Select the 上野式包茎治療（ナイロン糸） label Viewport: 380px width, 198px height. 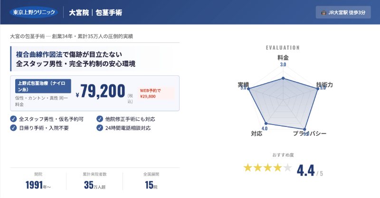click(43, 85)
